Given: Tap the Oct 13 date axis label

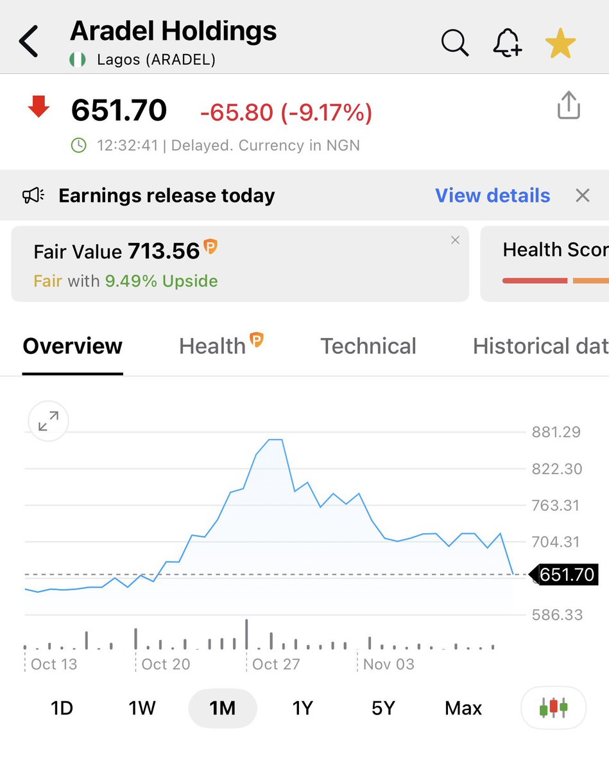Looking at the screenshot, I should (54, 664).
